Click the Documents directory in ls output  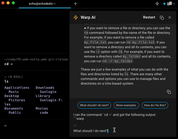(14, 109)
